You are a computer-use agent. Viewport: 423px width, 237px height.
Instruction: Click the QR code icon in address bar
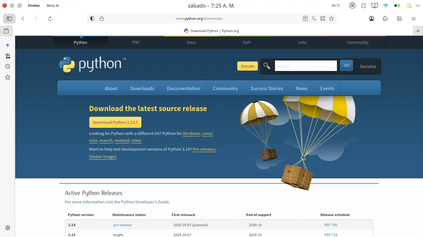coord(323,19)
